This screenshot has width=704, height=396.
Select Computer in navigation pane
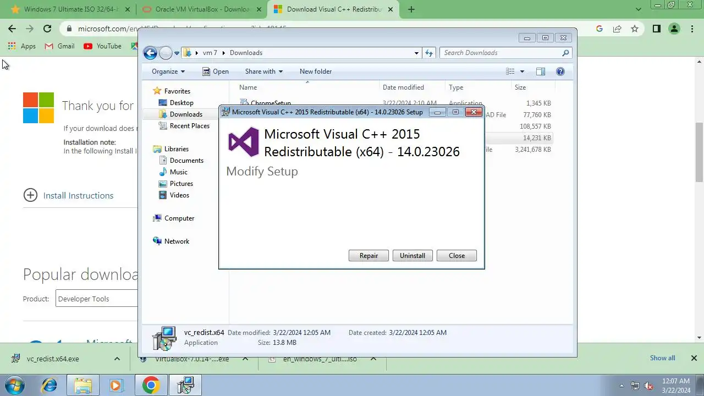[179, 218]
